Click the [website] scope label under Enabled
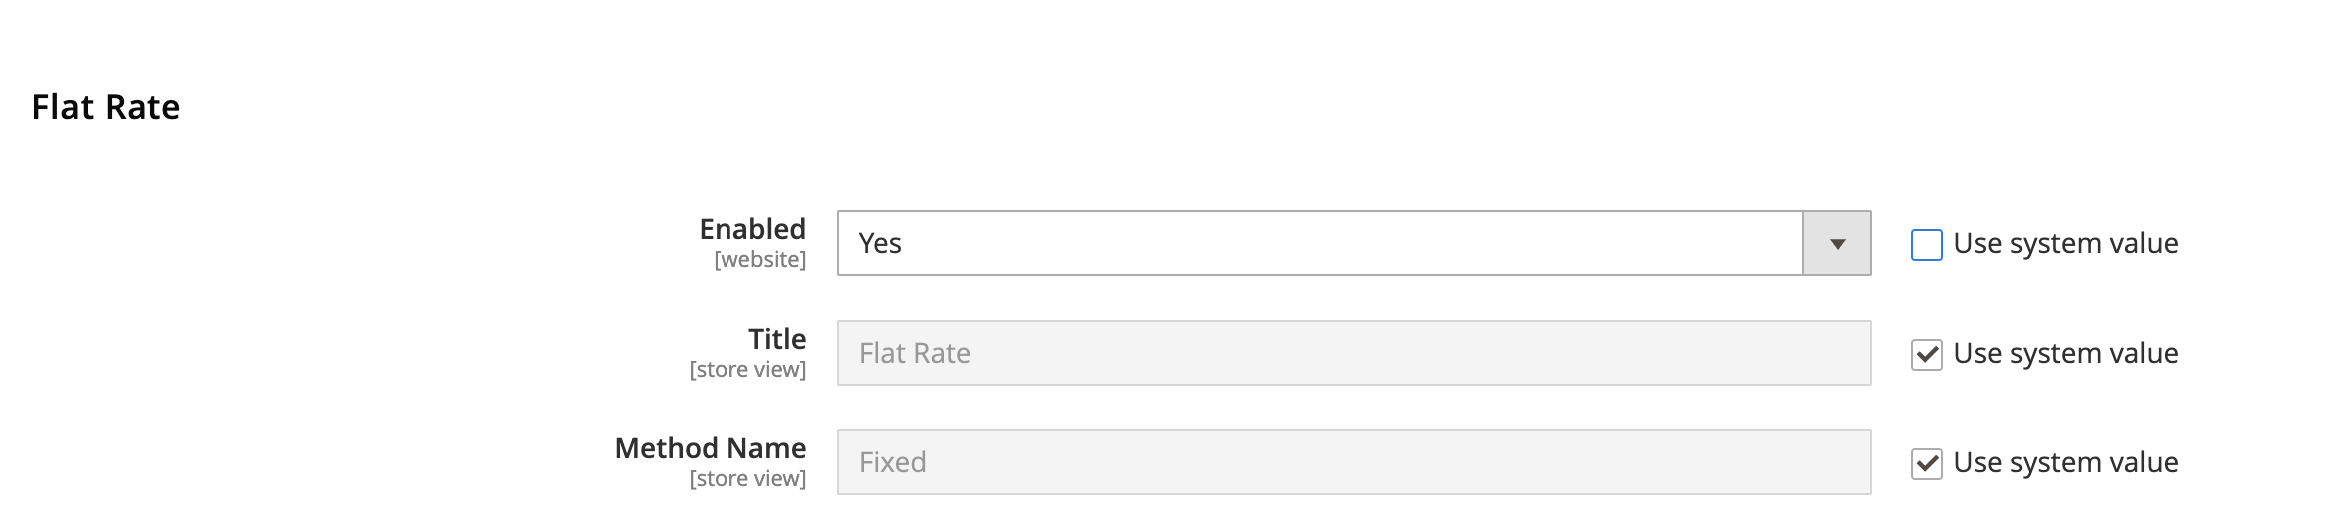Image resolution: width=2326 pixels, height=520 pixels. pyautogui.click(x=759, y=260)
